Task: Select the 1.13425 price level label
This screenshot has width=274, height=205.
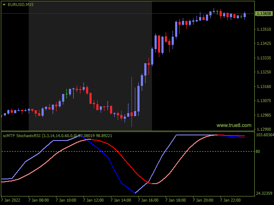Action: point(264,44)
